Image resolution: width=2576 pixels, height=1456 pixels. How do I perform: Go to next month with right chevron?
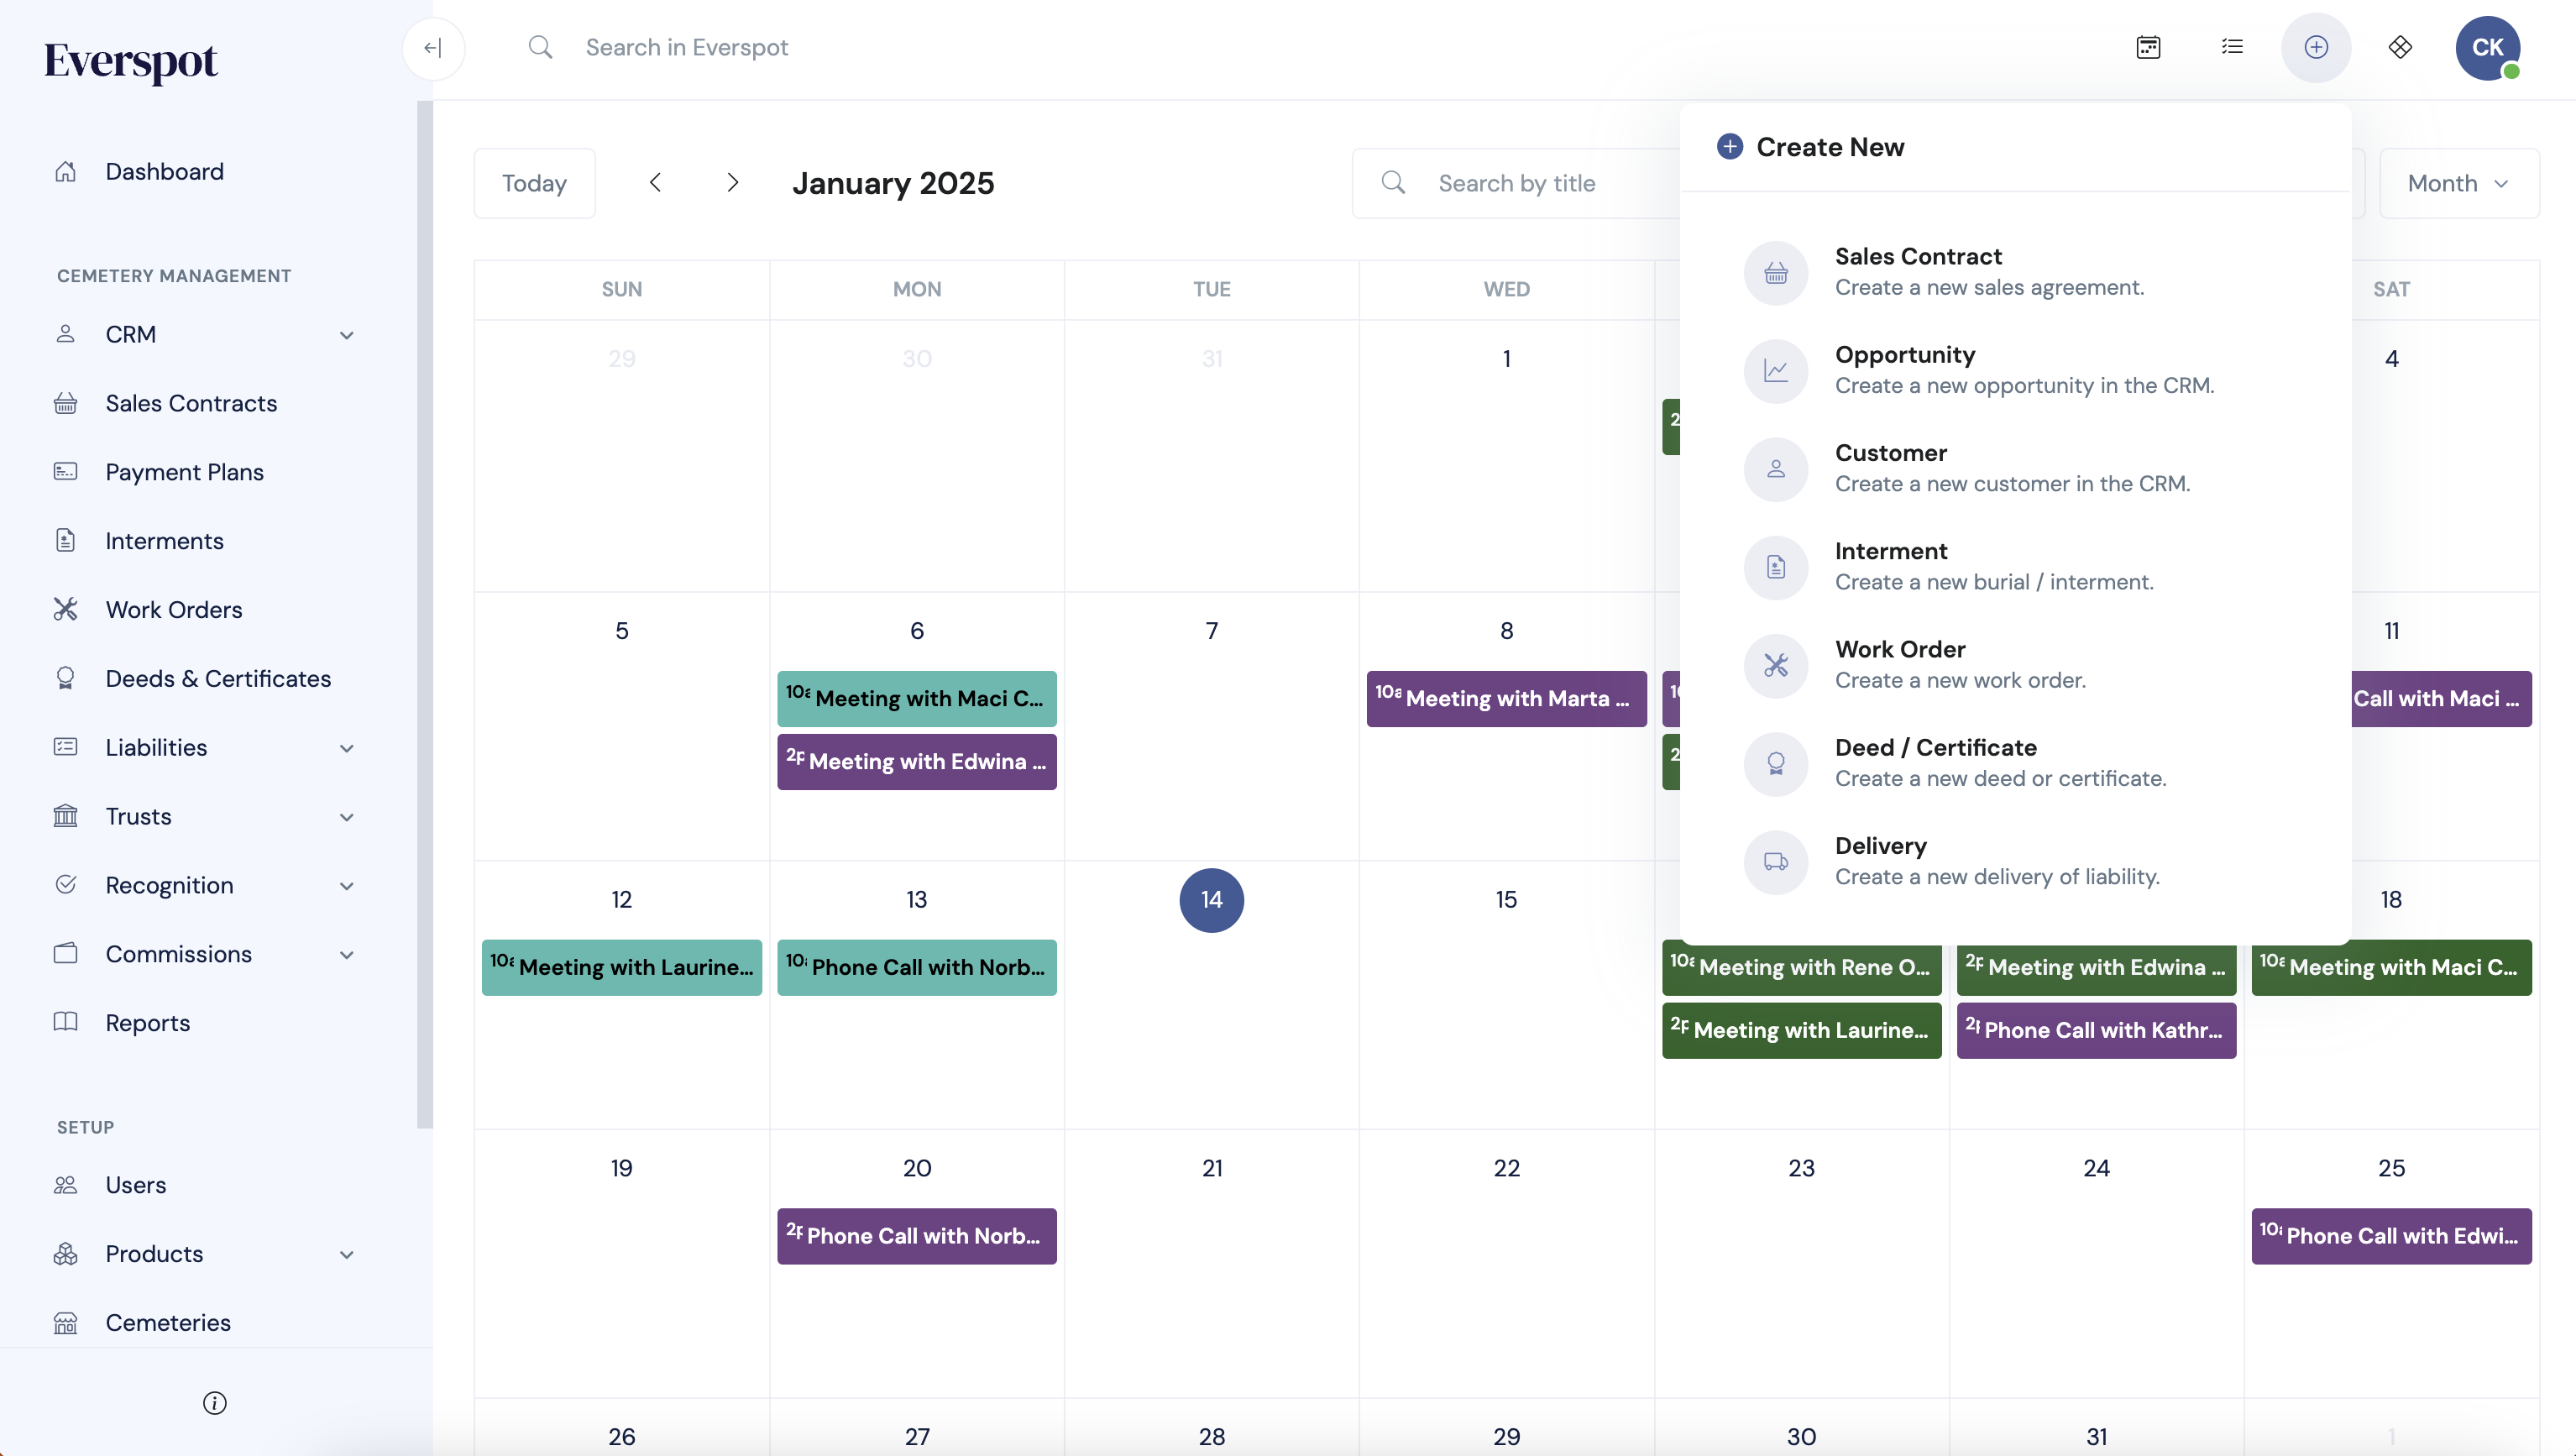click(733, 182)
